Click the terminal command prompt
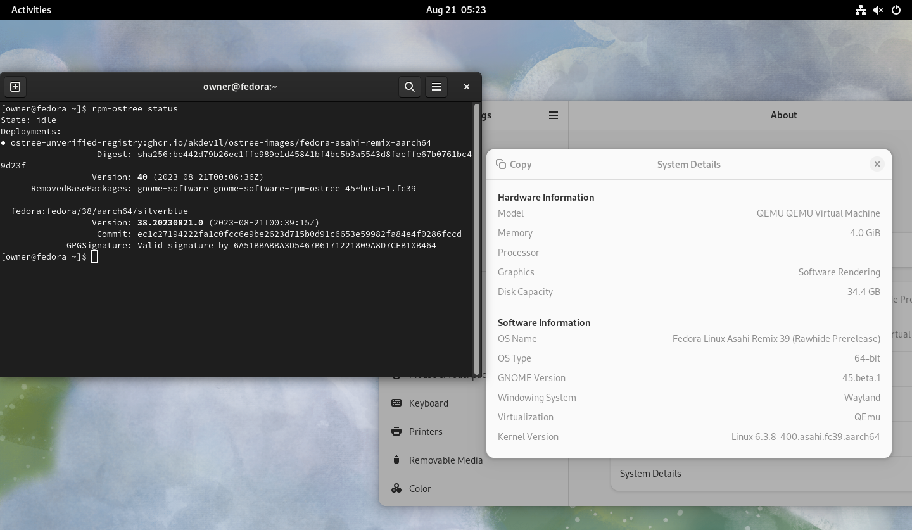Screen dimensions: 912x530 tap(94, 256)
